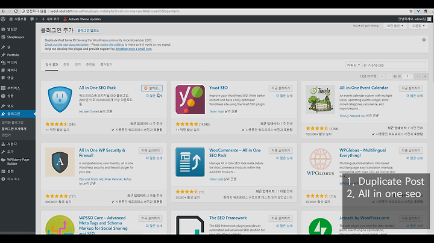The width and height of the screenshot is (434, 243).
Task: Open the 플러그인 plugins sidebar menu
Action: (17, 114)
